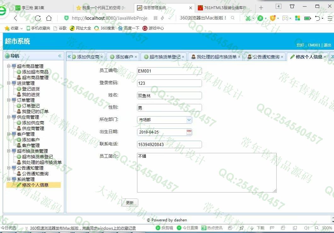Open 超市商品管理 child tree item
Viewport: 334px width, 233px height.
click(x=32, y=78)
